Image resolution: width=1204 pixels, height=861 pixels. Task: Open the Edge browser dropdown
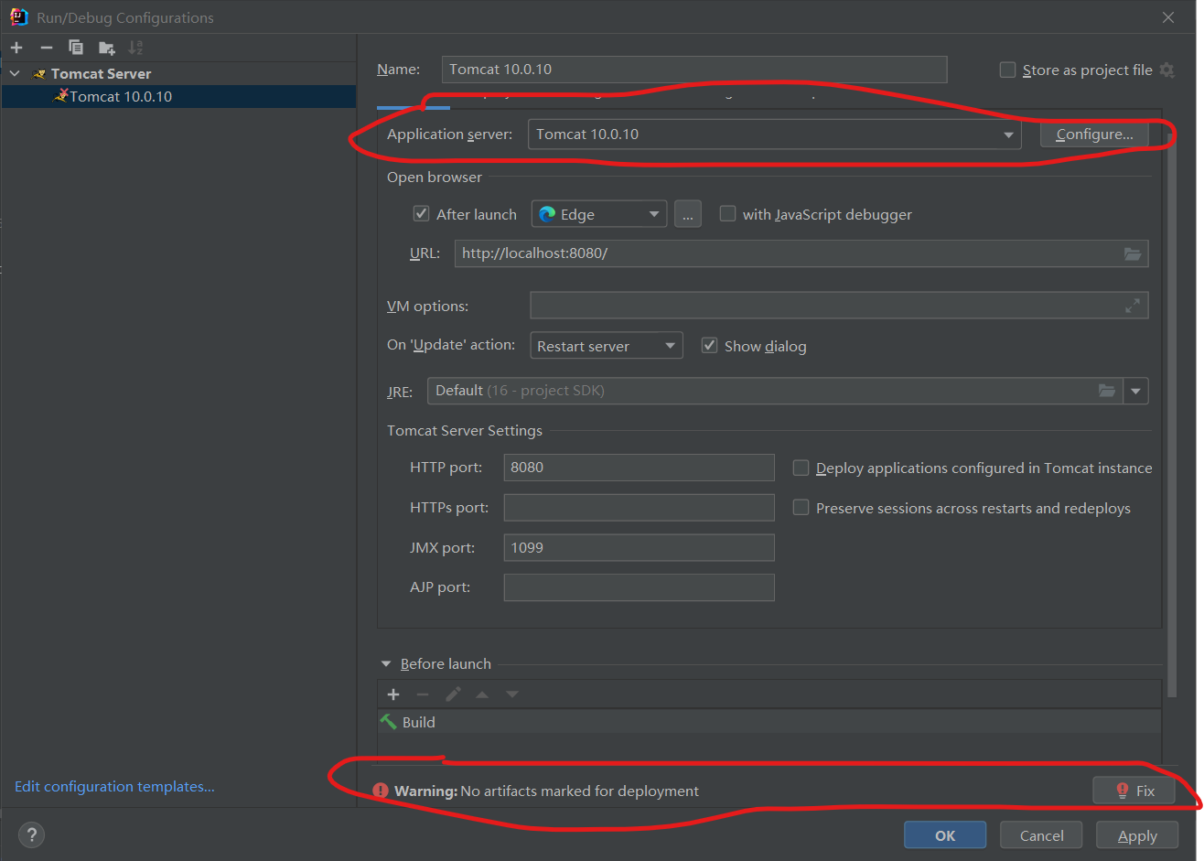(599, 214)
